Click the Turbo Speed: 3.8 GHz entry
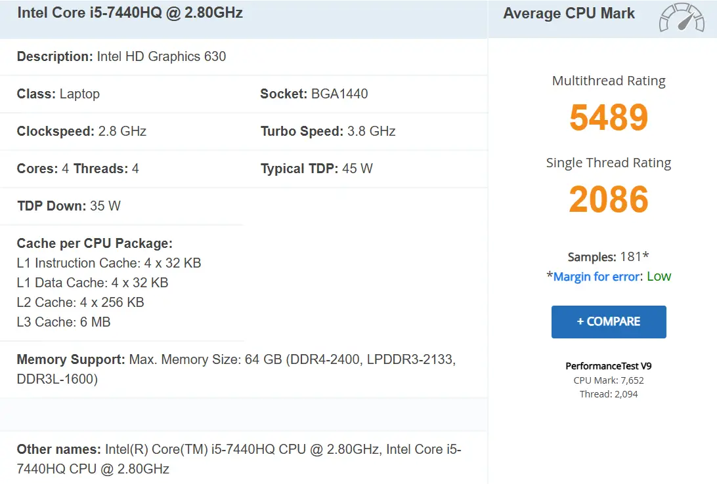 pyautogui.click(x=328, y=132)
